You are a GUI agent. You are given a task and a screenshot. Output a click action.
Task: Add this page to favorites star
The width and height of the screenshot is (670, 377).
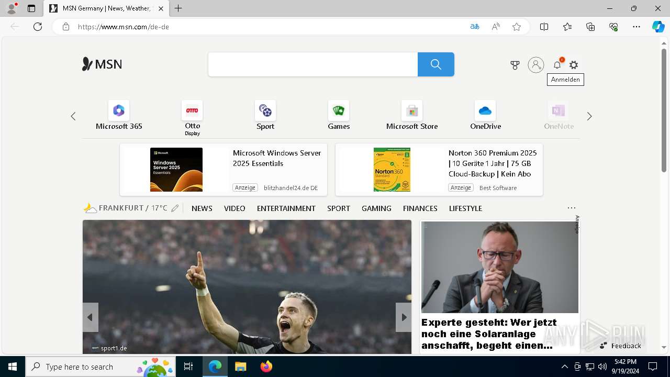(517, 27)
